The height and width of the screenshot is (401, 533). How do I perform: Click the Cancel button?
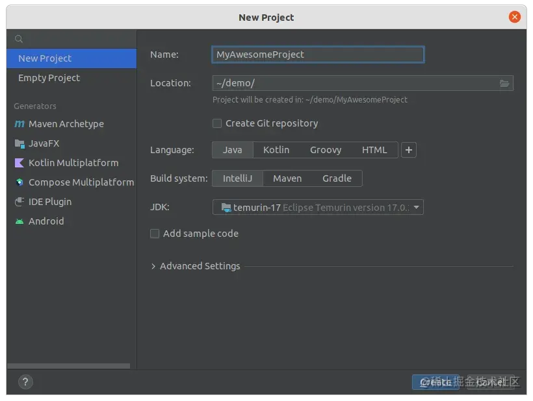pyautogui.click(x=491, y=382)
